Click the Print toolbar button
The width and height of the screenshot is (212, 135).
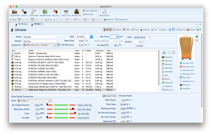pos(48,20)
